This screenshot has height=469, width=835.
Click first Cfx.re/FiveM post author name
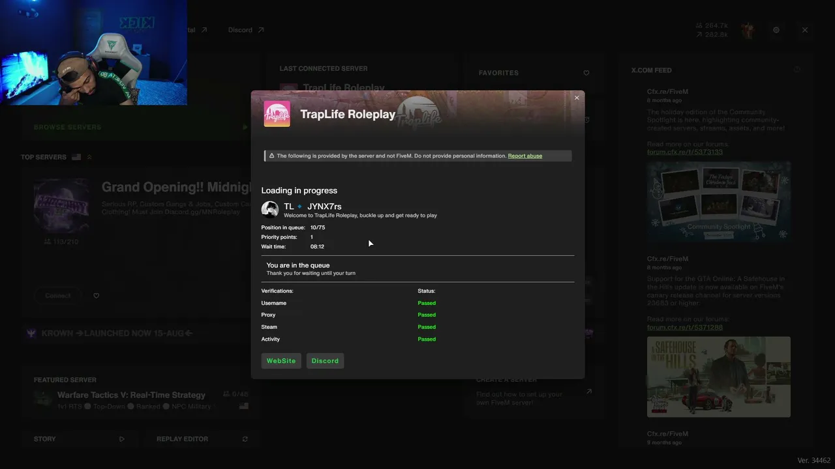[x=667, y=92]
